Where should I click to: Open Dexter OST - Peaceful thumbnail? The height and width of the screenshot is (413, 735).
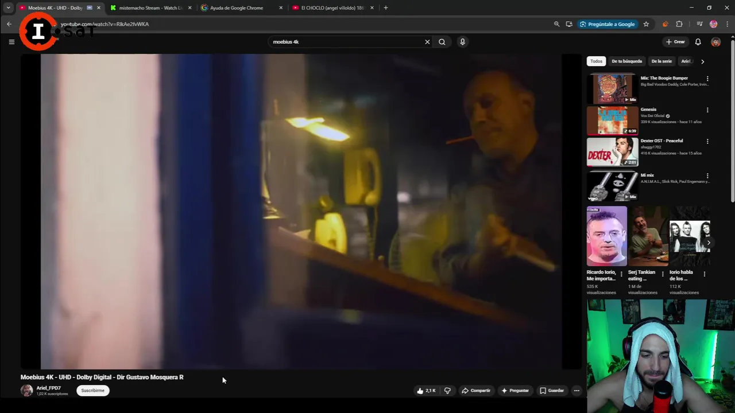click(612, 151)
